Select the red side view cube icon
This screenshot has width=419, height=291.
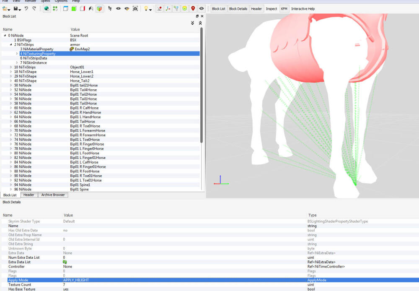(x=82, y=8)
